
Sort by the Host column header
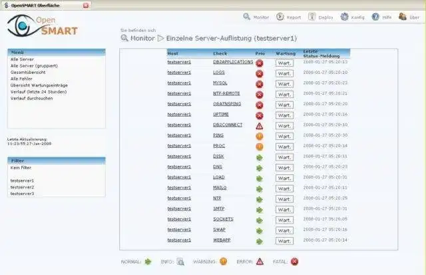(x=173, y=53)
